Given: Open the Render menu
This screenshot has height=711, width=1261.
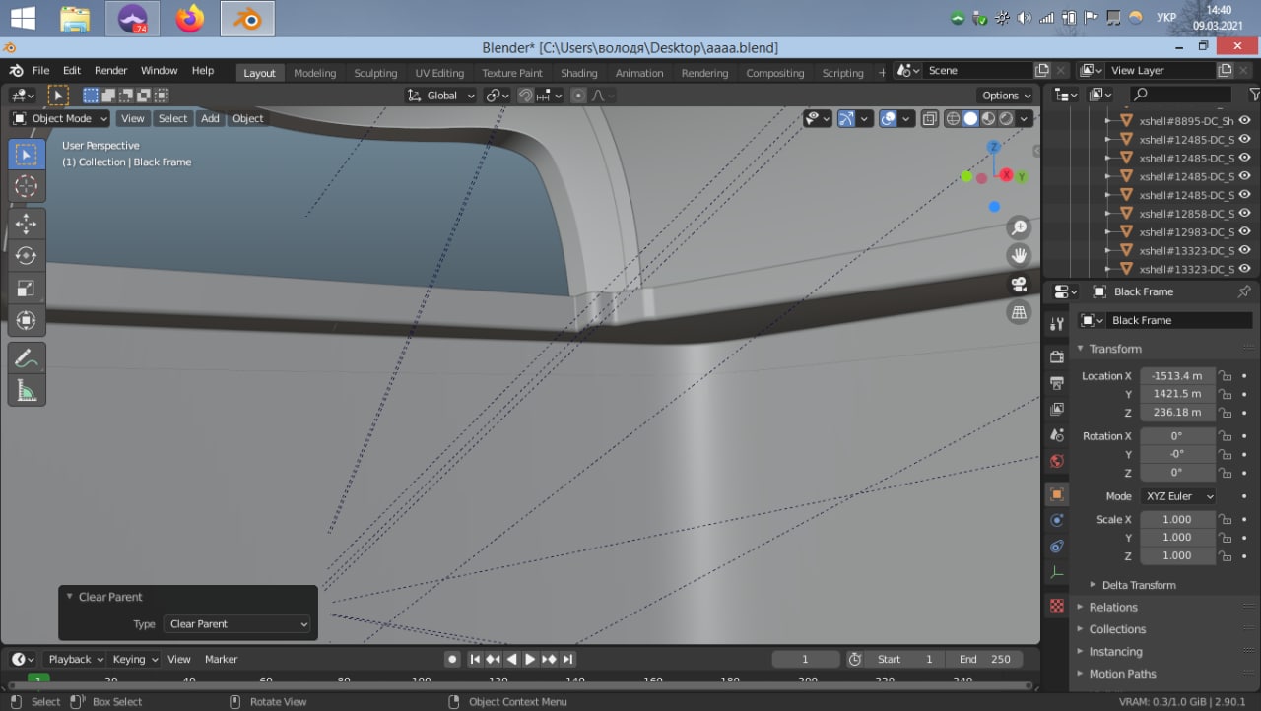Looking at the screenshot, I should tap(110, 71).
